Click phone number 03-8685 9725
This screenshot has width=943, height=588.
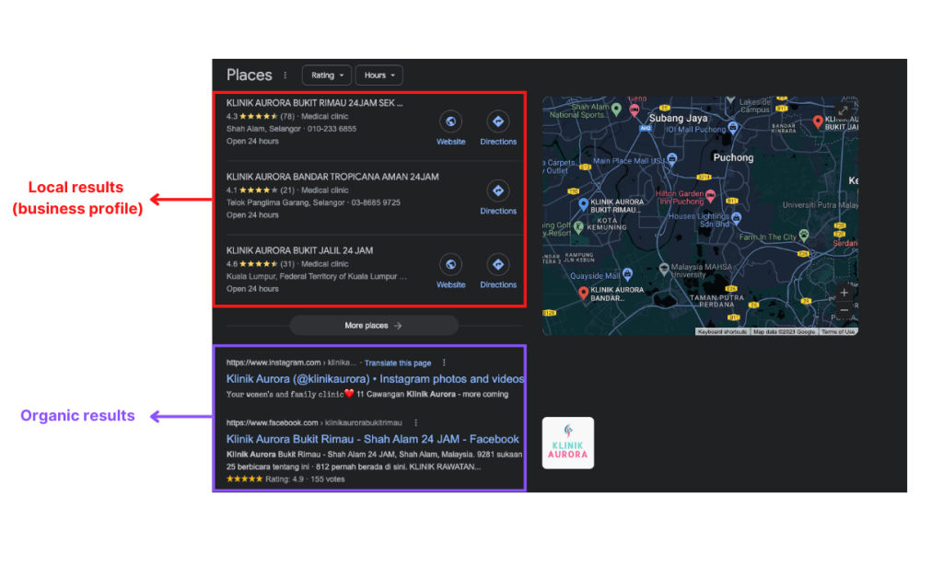pyautogui.click(x=376, y=202)
